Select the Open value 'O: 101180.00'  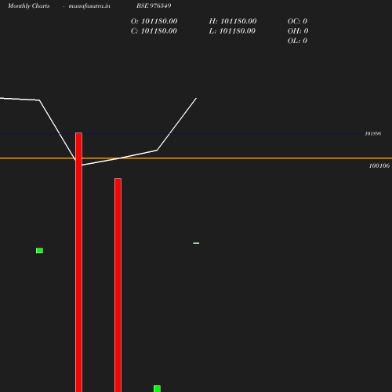coord(154,21)
